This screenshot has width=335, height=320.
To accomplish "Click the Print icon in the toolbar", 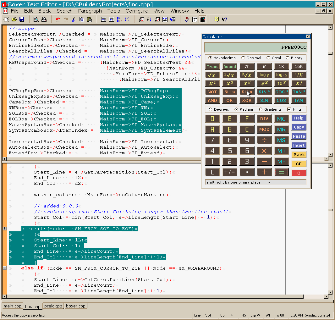I will (x=44, y=19).
